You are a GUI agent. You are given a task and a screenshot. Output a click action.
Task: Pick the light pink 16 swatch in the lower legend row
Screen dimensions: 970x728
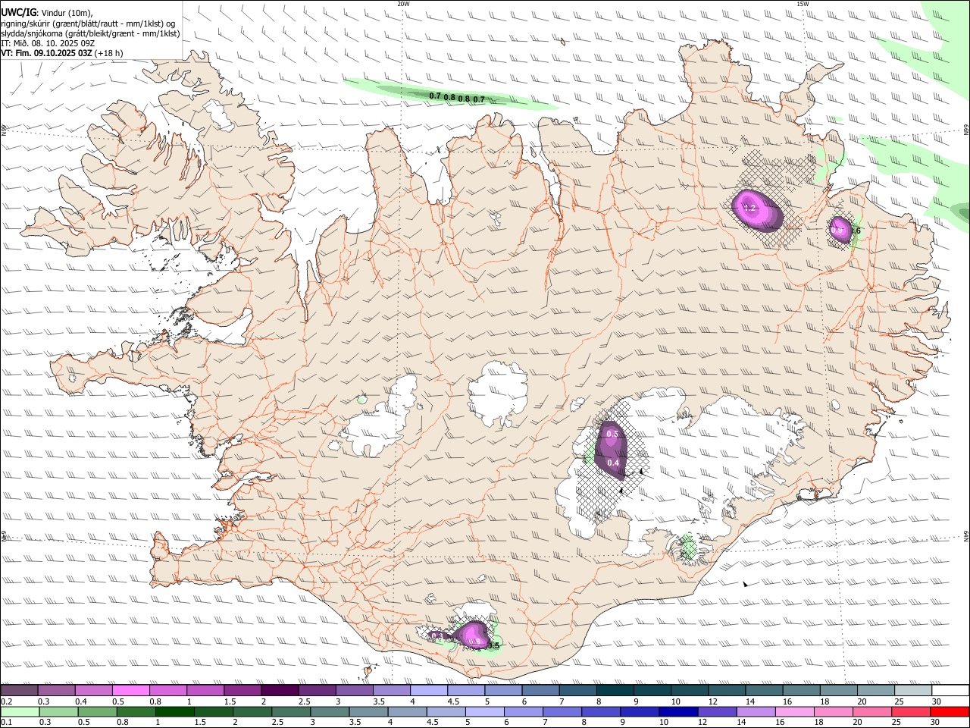coord(793,712)
